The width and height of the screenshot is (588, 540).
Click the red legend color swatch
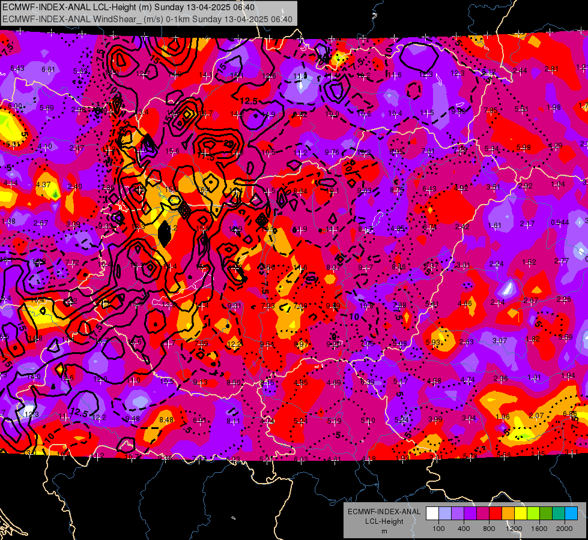pos(496,514)
